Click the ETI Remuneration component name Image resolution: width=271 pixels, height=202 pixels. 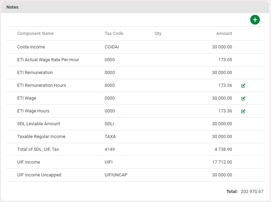tap(35, 73)
